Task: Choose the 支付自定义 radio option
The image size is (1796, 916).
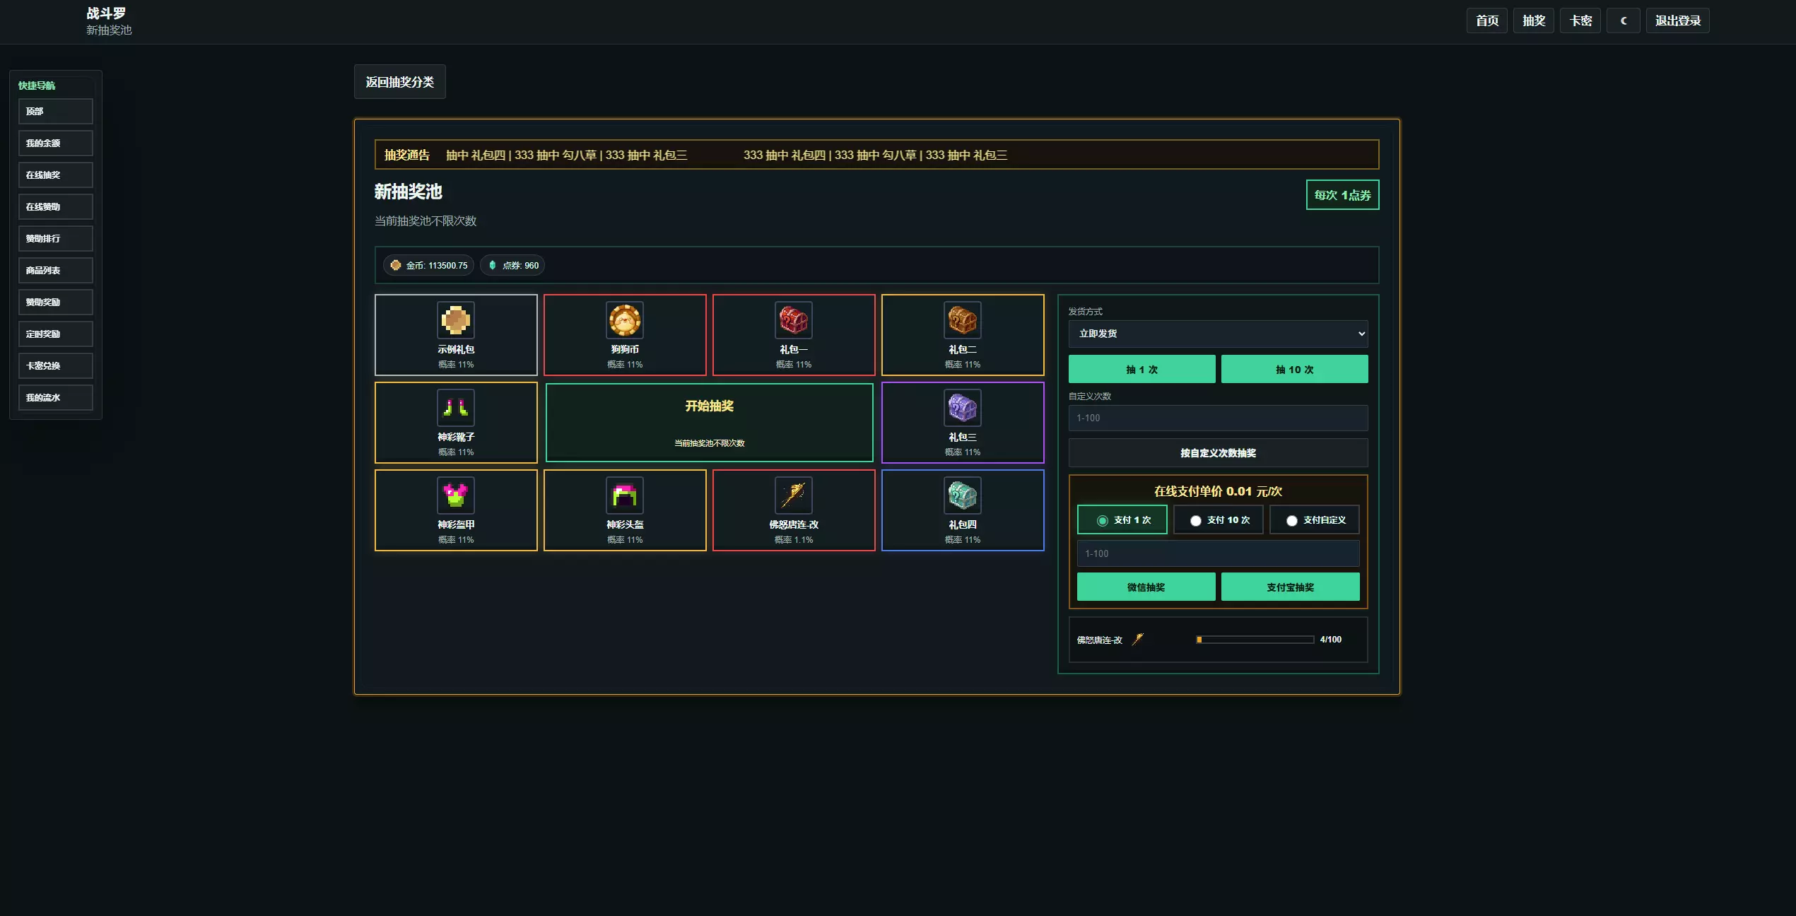Action: coord(1315,520)
